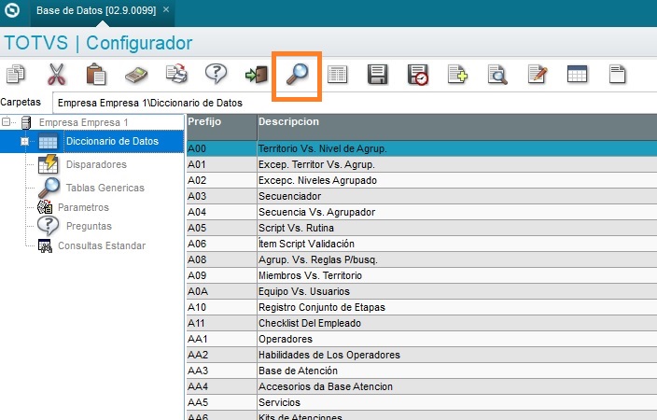Select row A08 Agrup. Vs. Reglas P/busq.

coord(422,259)
